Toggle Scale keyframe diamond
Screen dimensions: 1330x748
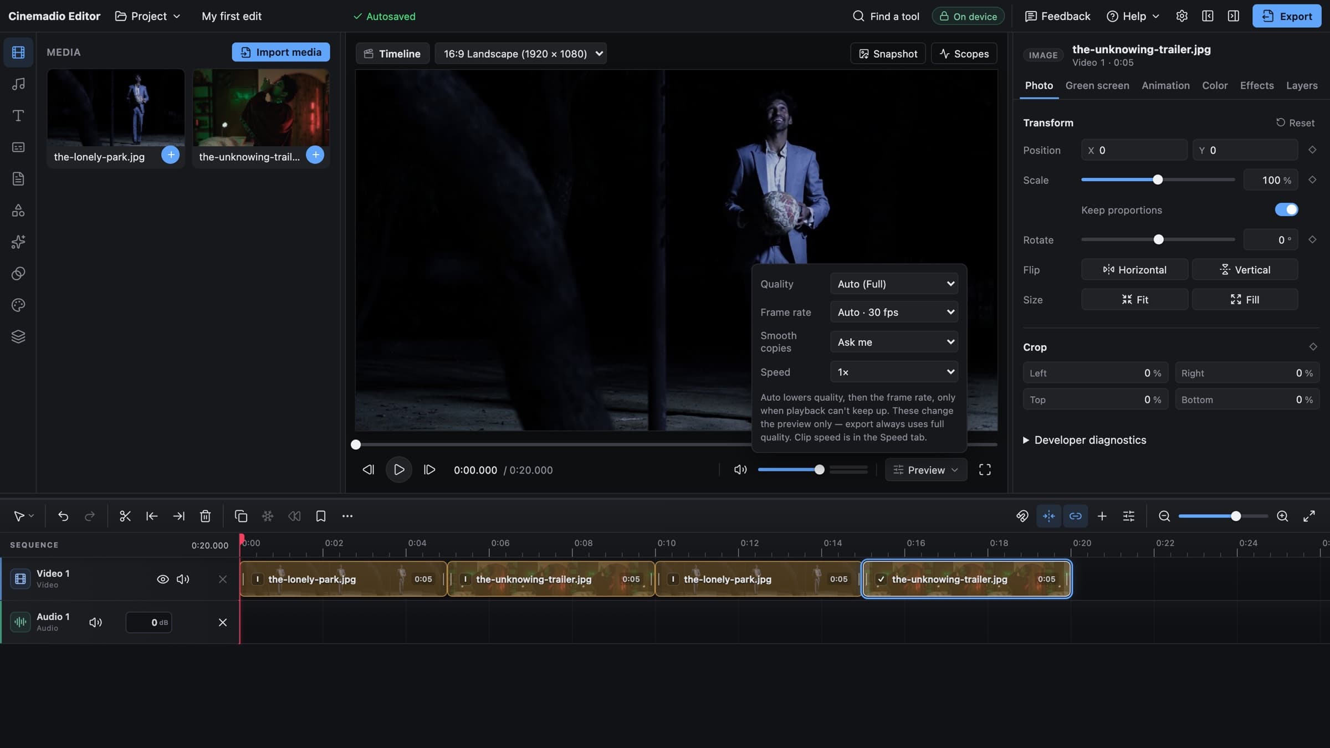1312,180
